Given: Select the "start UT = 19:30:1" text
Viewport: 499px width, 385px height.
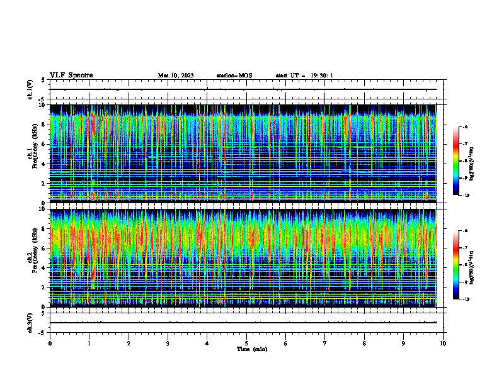Looking at the screenshot, I should coord(304,75).
